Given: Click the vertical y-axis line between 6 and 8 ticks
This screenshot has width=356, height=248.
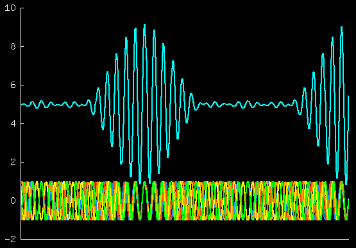Looking at the screenshot, I should click(21, 66).
